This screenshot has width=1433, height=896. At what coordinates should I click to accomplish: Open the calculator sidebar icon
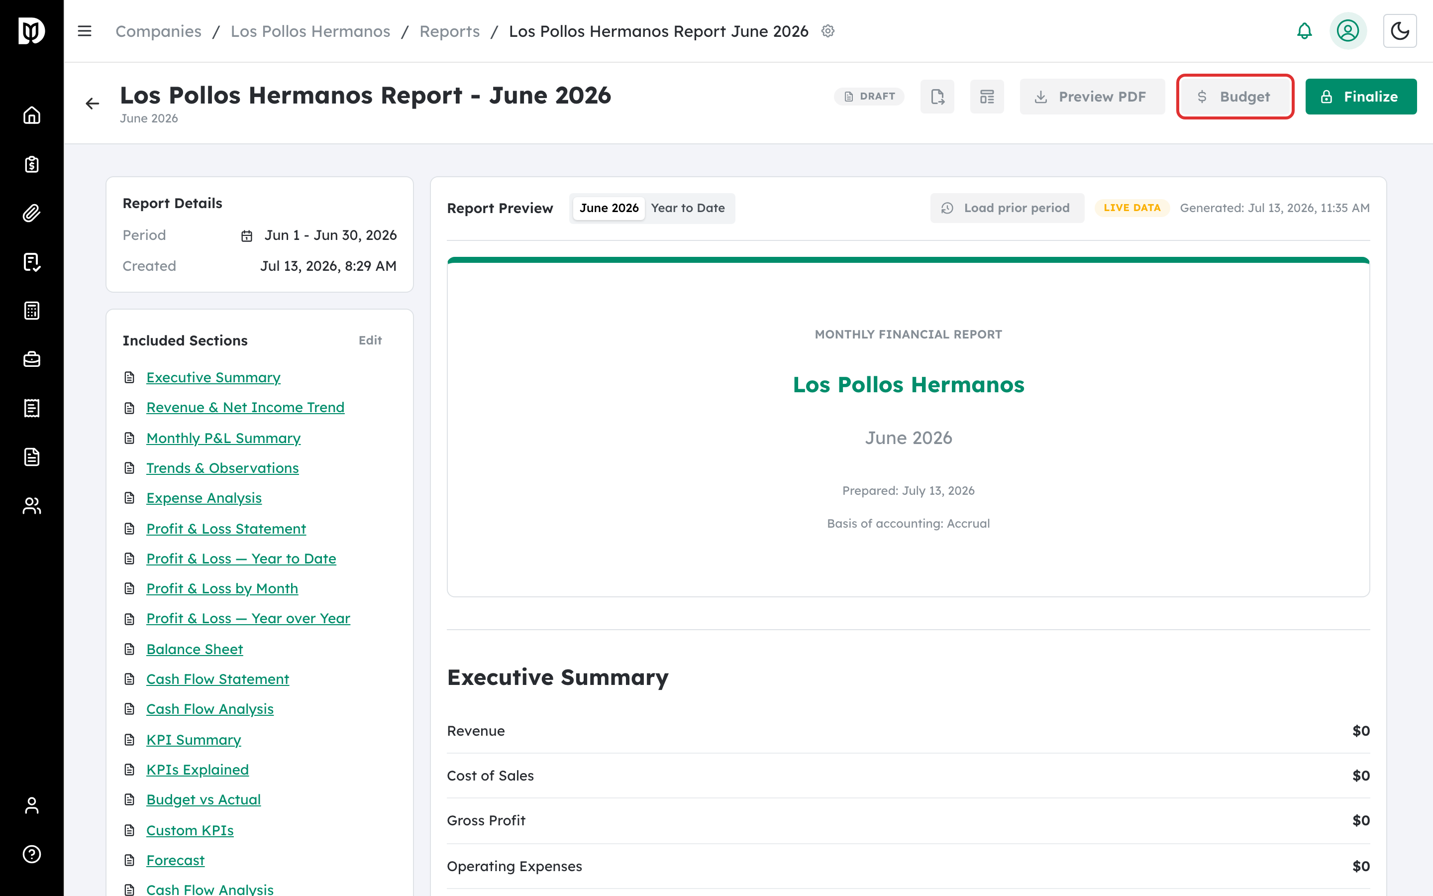coord(31,311)
